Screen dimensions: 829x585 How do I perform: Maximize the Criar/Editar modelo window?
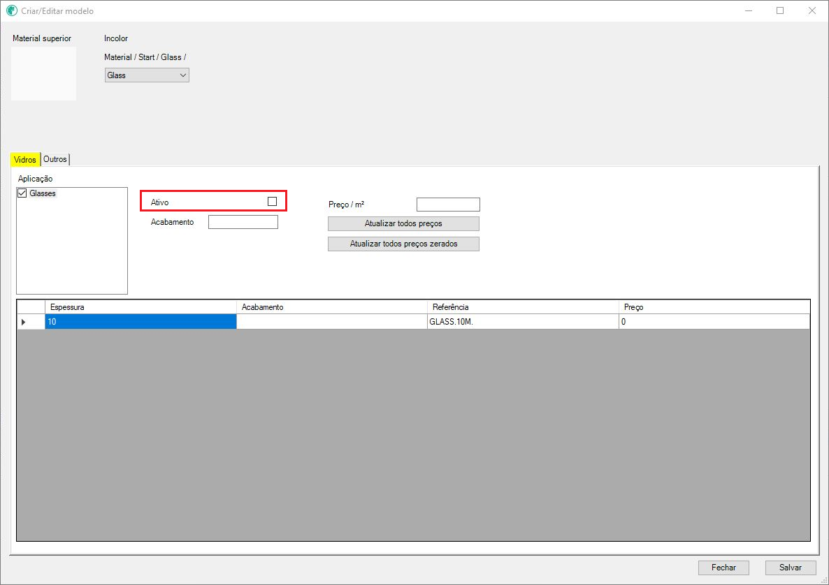tap(780, 10)
